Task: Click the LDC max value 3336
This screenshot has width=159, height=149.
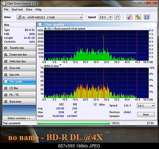Action: (x=61, y=112)
